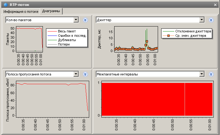Click the Ошибки в послед. legend entry
The image size is (220, 135).
pyautogui.click(x=67, y=36)
